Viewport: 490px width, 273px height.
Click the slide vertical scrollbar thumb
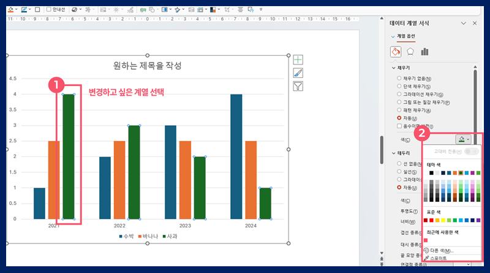tap(382, 150)
